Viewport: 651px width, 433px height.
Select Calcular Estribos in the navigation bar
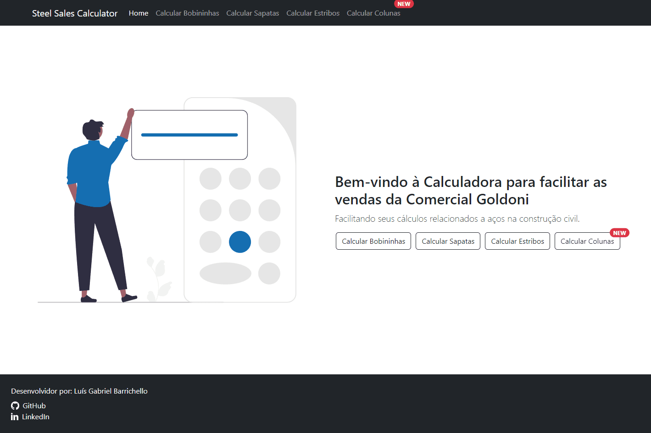tap(313, 13)
